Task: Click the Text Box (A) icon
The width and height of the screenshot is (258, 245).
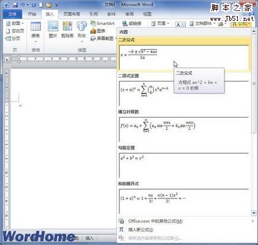Action: (x=180, y=24)
